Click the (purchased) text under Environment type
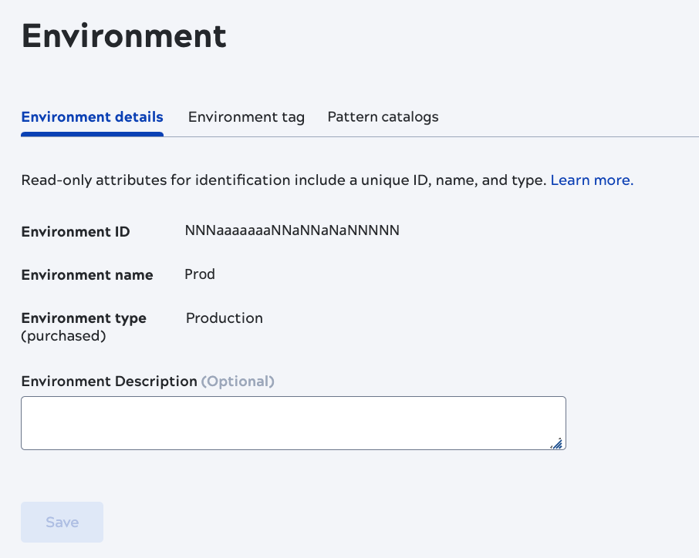 click(x=63, y=336)
